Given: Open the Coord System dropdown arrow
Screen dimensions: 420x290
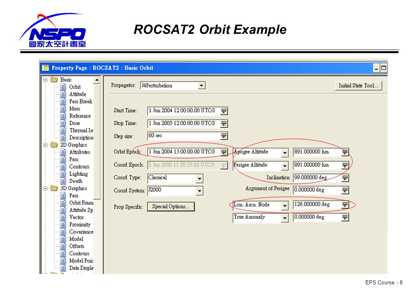Looking at the screenshot, I should [199, 191].
